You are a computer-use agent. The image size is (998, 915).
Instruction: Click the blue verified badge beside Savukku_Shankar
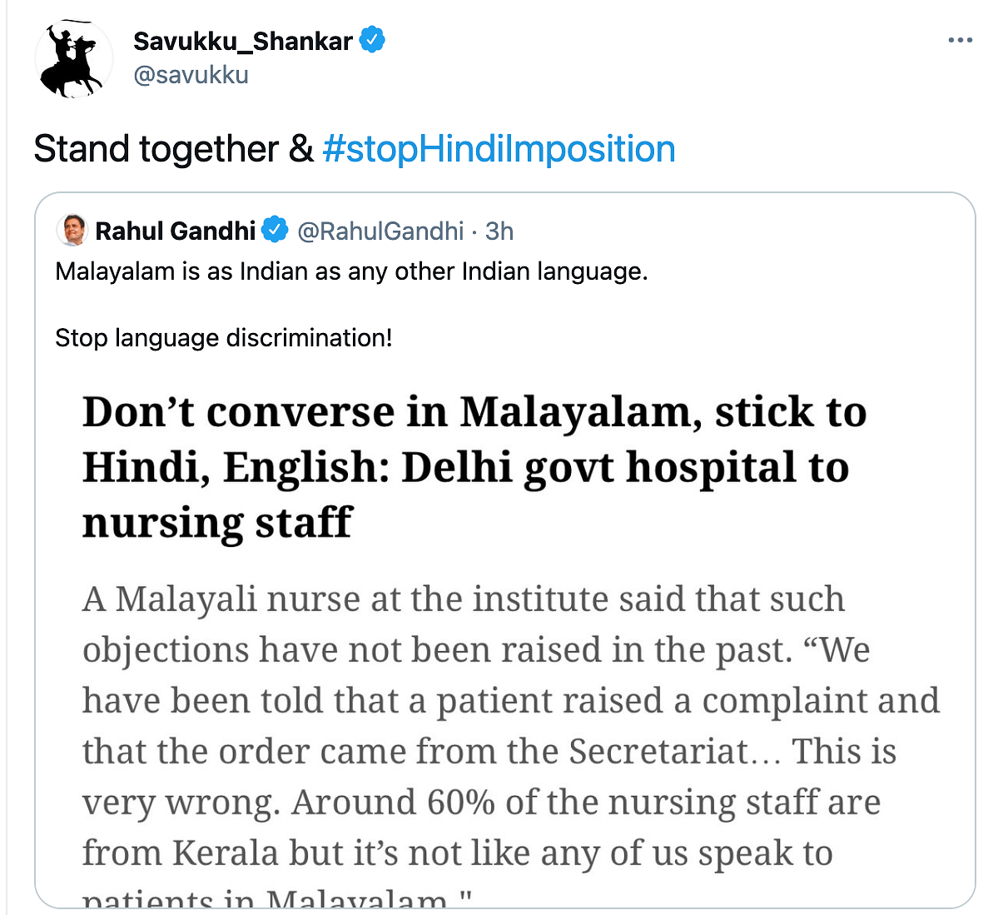(x=372, y=39)
